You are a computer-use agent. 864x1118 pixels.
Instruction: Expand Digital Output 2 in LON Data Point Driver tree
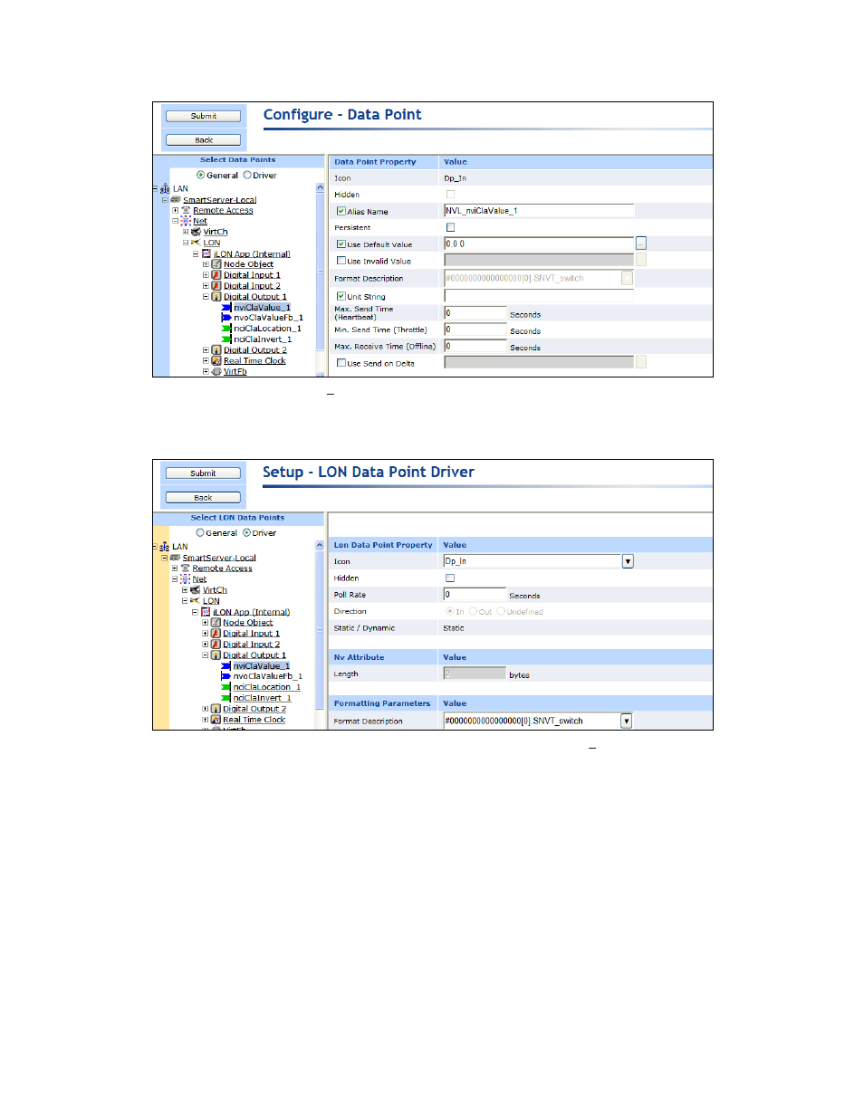(205, 709)
